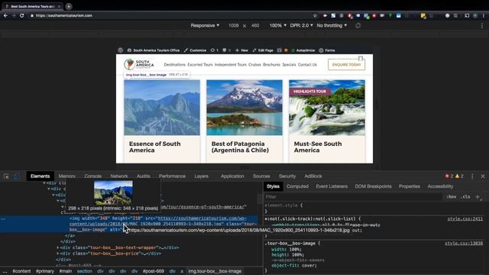
Task: Toggle the :hov element state panel
Action: [x=452, y=197]
